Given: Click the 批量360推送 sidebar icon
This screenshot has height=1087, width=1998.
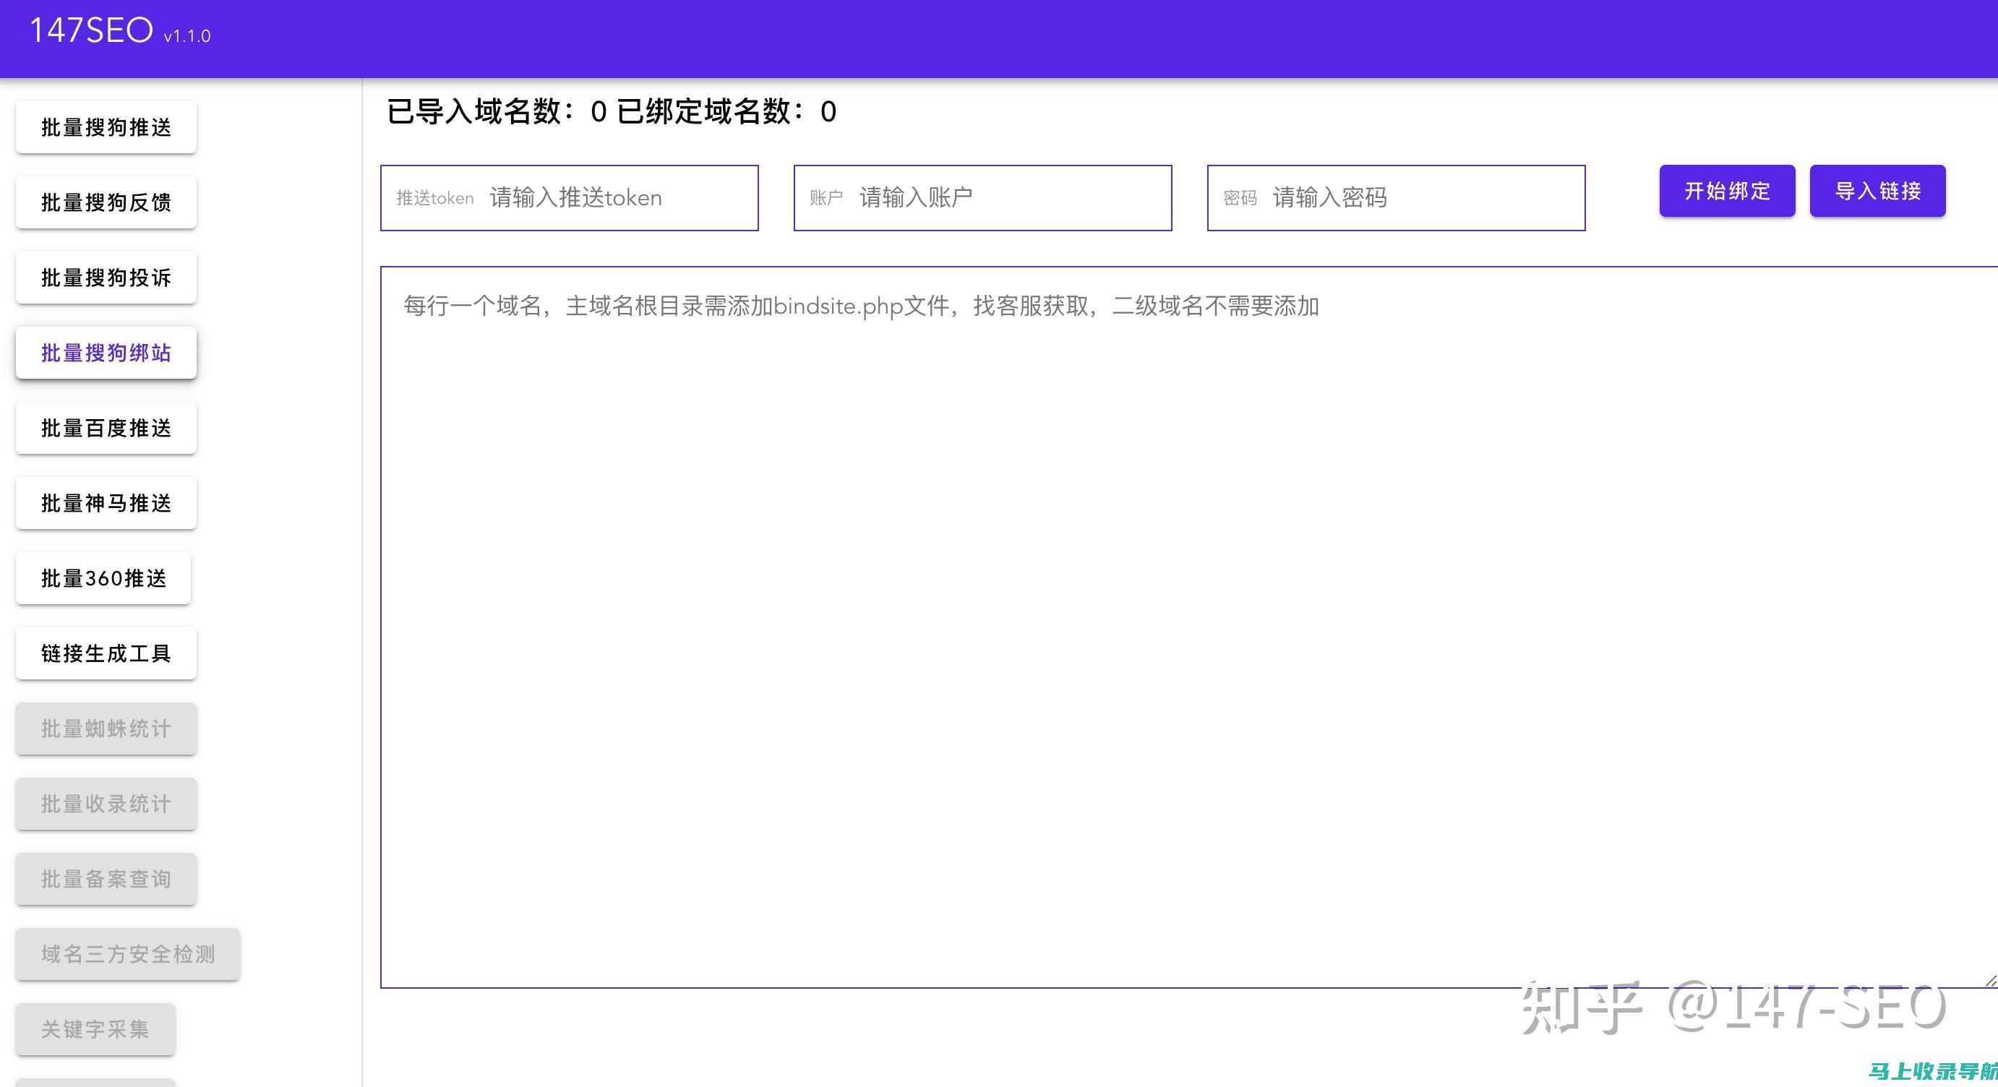Looking at the screenshot, I should pyautogui.click(x=107, y=578).
